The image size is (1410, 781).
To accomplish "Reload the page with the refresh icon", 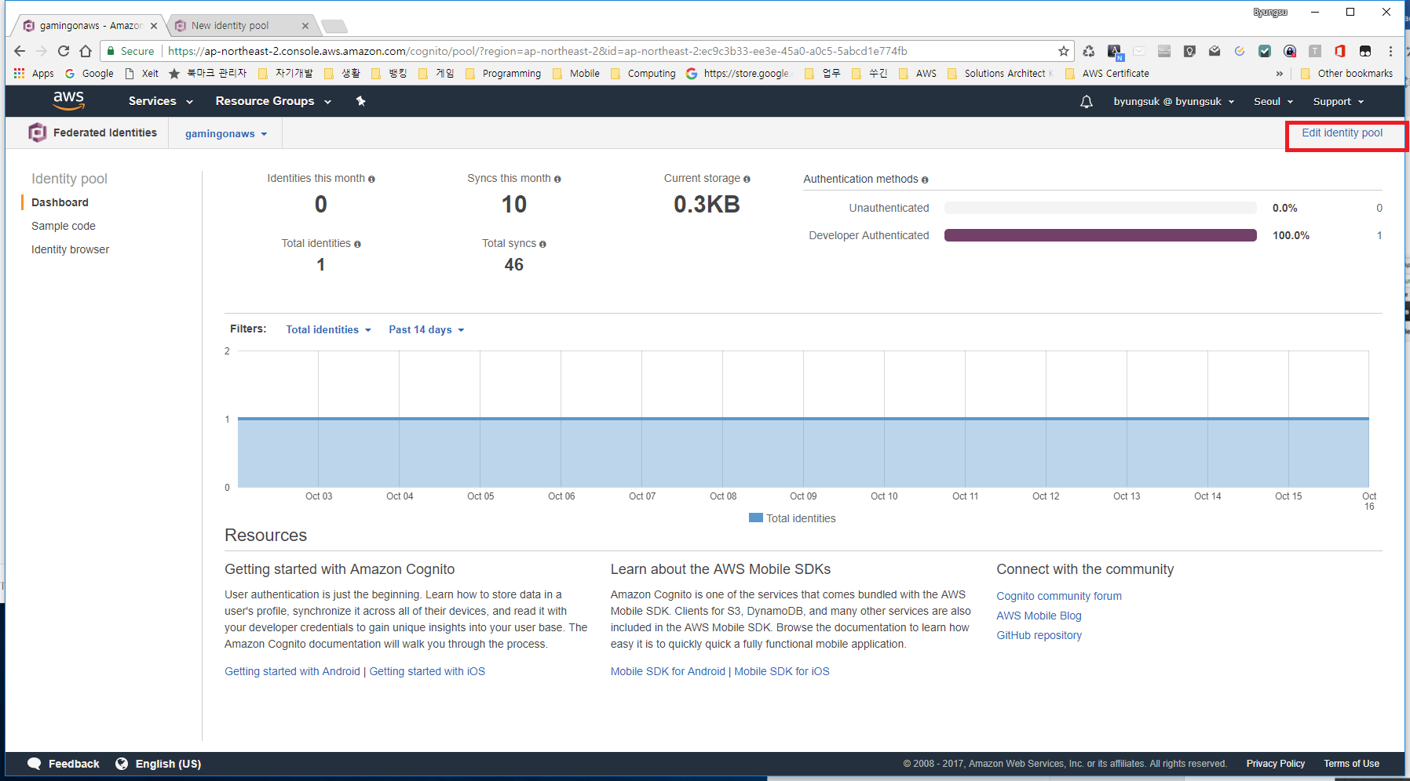I will point(64,51).
